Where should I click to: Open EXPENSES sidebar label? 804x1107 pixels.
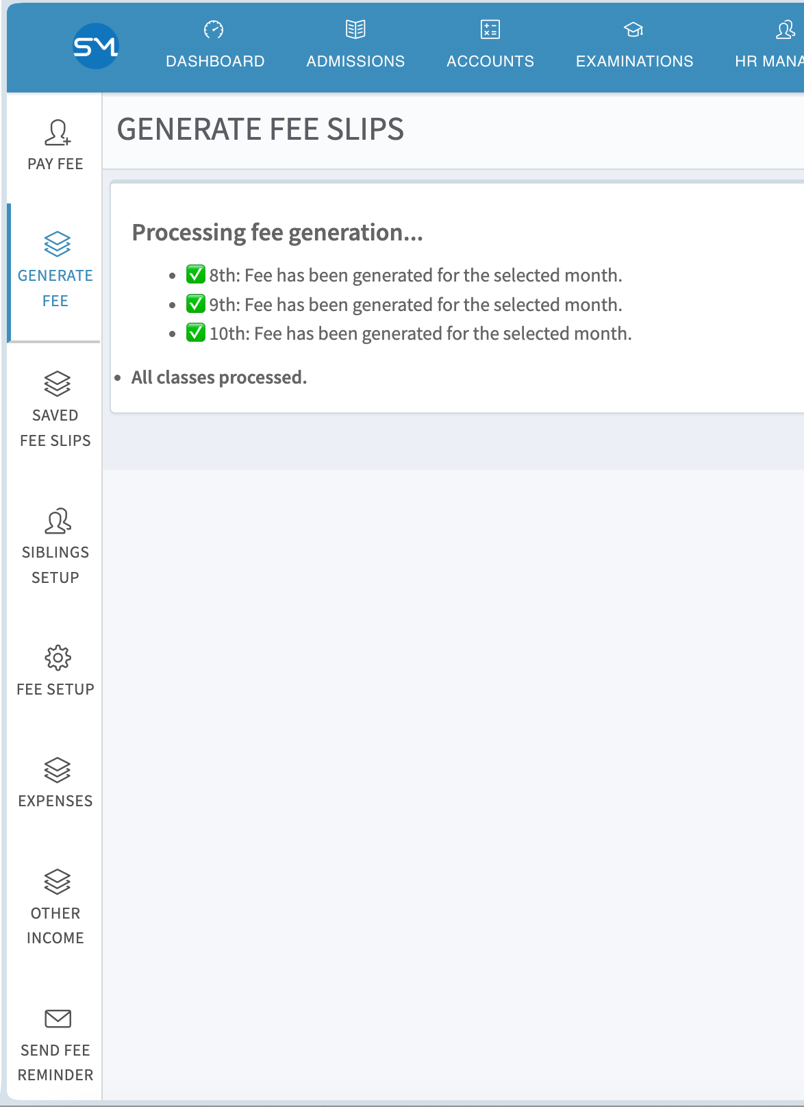tap(55, 801)
